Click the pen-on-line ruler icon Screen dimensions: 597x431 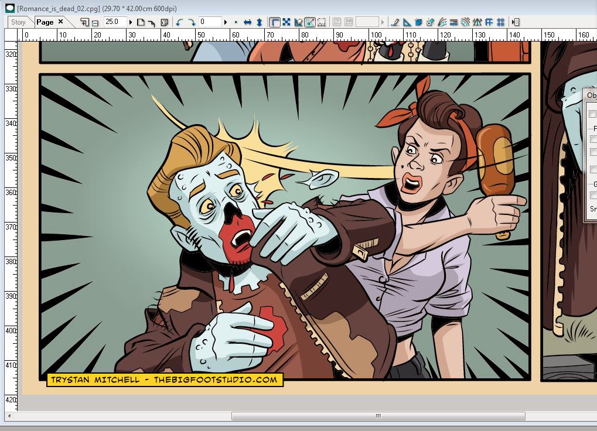395,22
